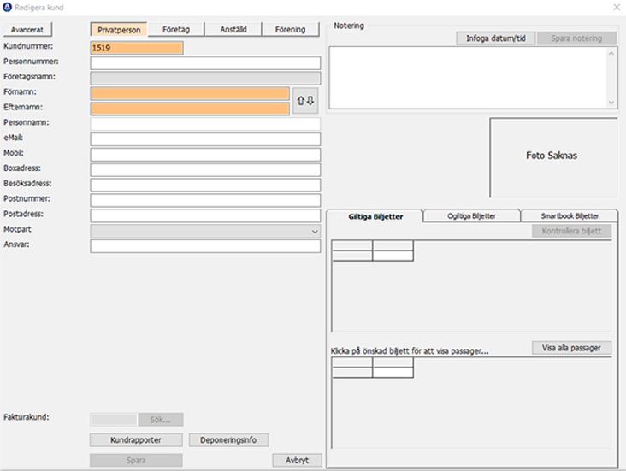Switch customer type to Förening
The width and height of the screenshot is (626, 471).
290,30
